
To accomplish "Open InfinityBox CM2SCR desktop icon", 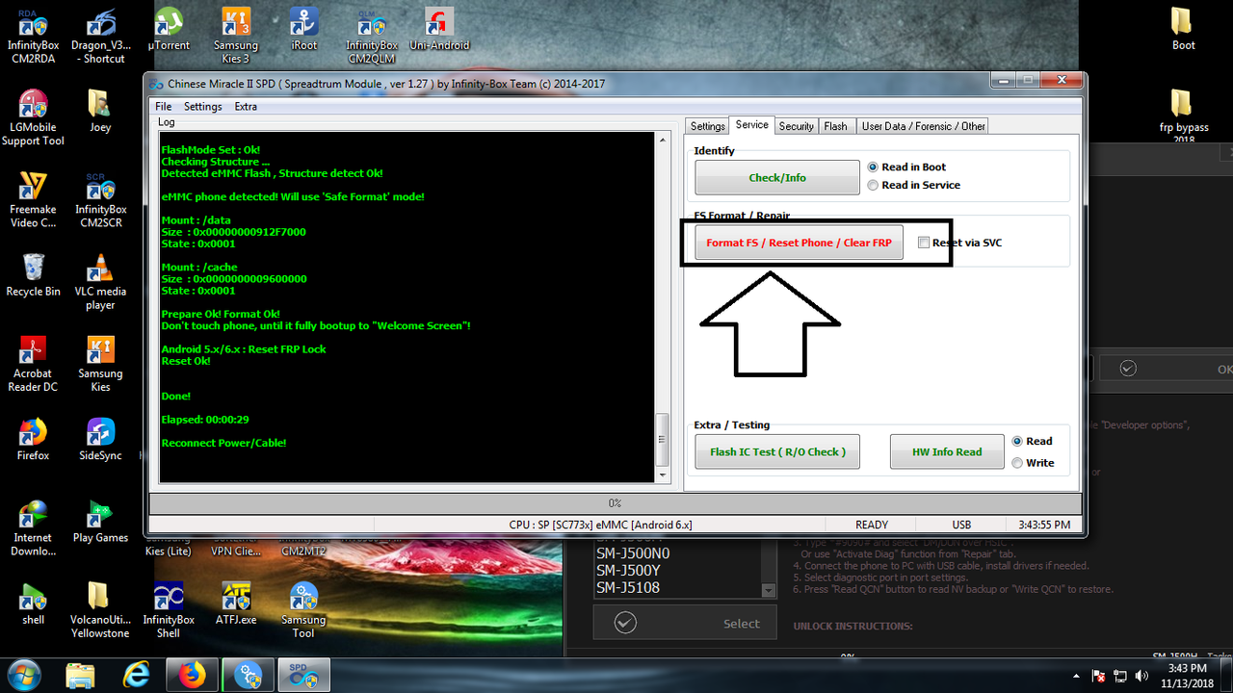I will [100, 200].
